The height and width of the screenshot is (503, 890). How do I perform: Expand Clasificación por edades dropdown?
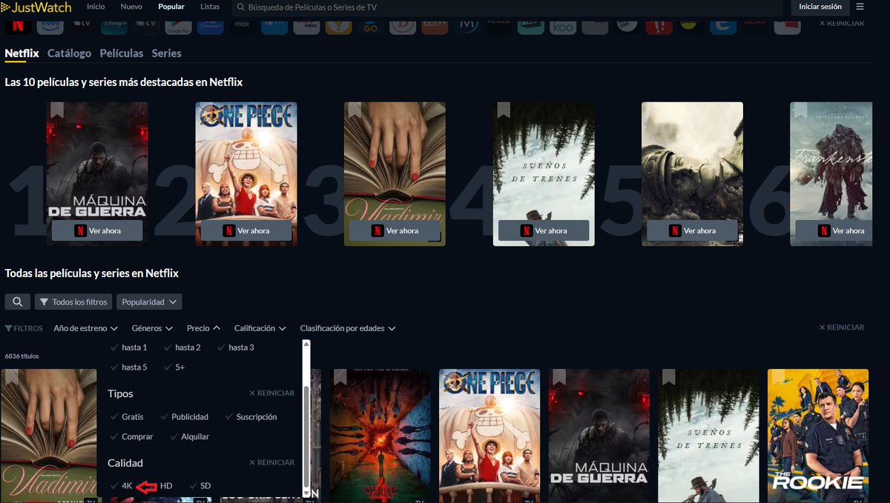(x=348, y=328)
